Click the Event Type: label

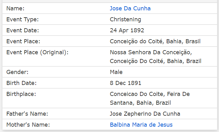click(23, 19)
